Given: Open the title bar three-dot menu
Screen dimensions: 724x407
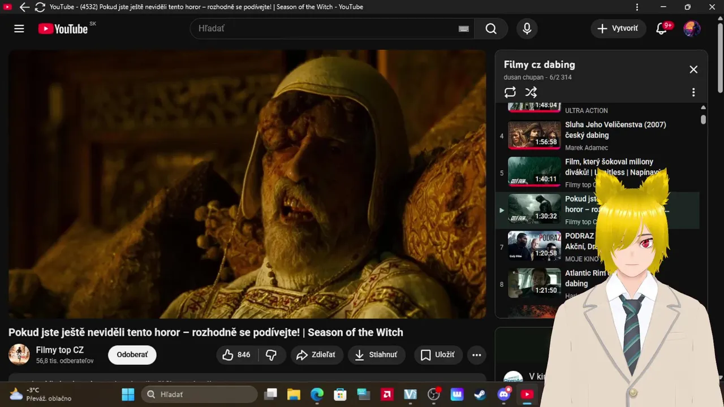Looking at the screenshot, I should 637,7.
